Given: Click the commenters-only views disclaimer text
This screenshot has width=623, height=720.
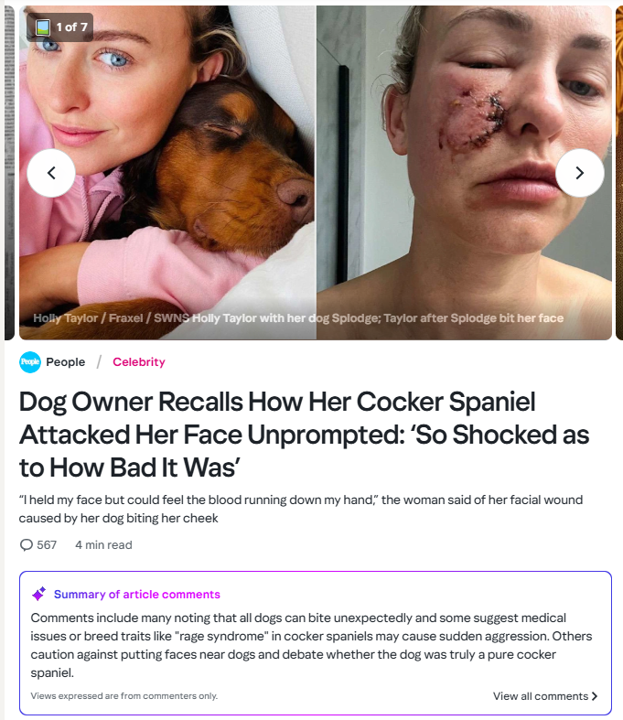Looking at the screenshot, I should click(124, 696).
